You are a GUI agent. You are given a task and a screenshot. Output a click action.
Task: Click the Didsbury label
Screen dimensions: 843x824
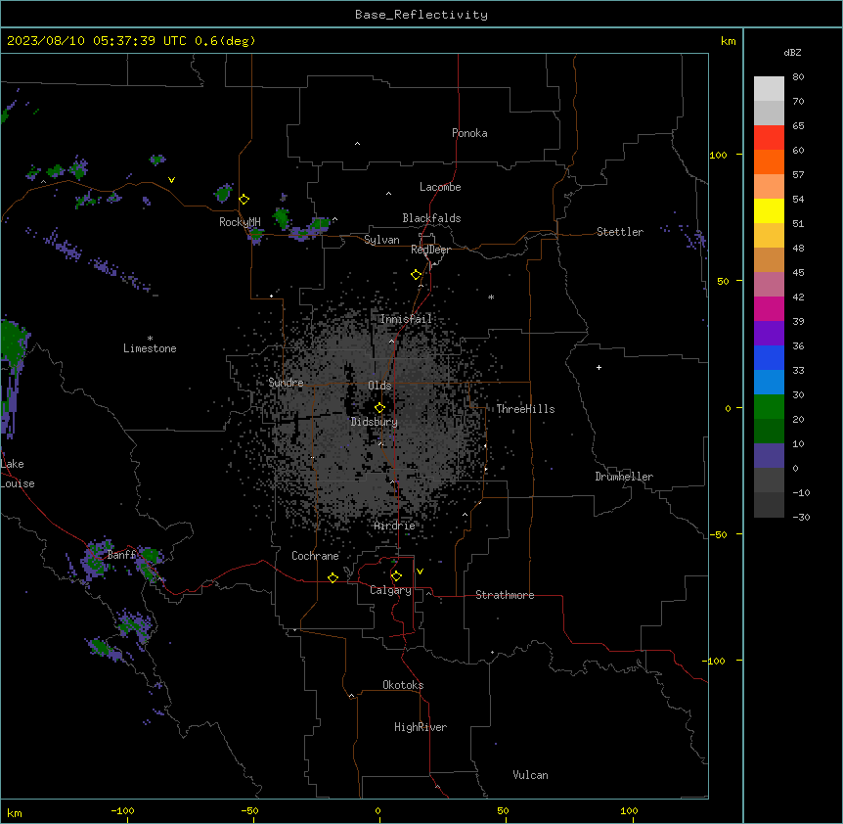(375, 422)
